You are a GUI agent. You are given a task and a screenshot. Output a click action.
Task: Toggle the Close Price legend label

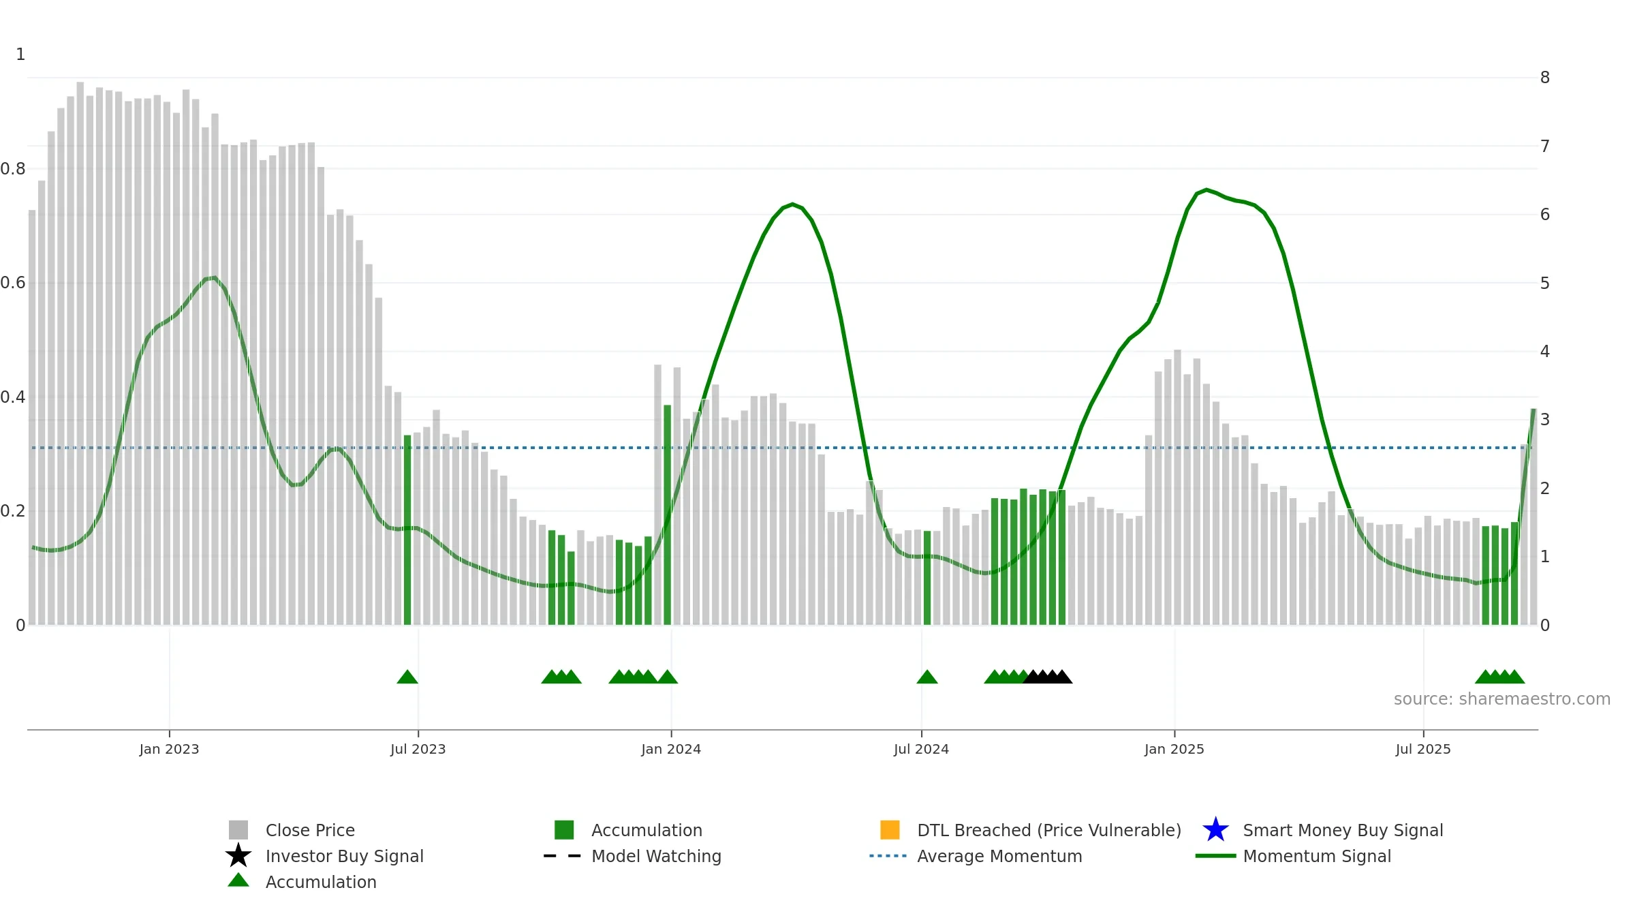click(x=310, y=830)
